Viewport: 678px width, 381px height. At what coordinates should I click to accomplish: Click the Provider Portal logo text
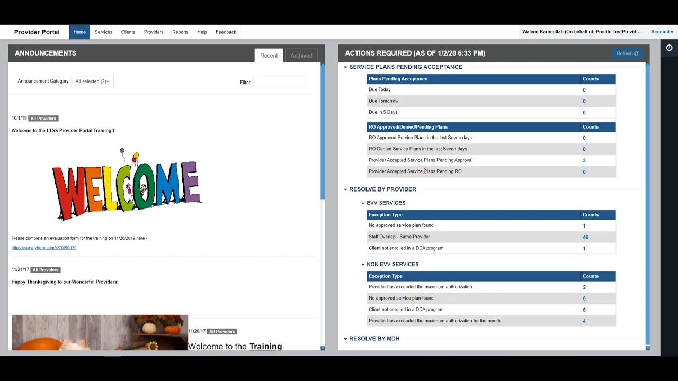tap(37, 32)
